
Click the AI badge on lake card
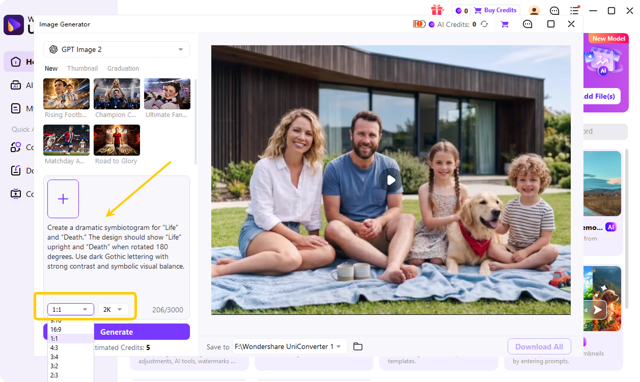(x=611, y=227)
